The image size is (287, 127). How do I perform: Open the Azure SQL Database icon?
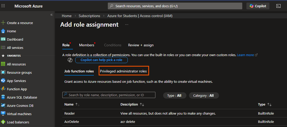[3, 97]
